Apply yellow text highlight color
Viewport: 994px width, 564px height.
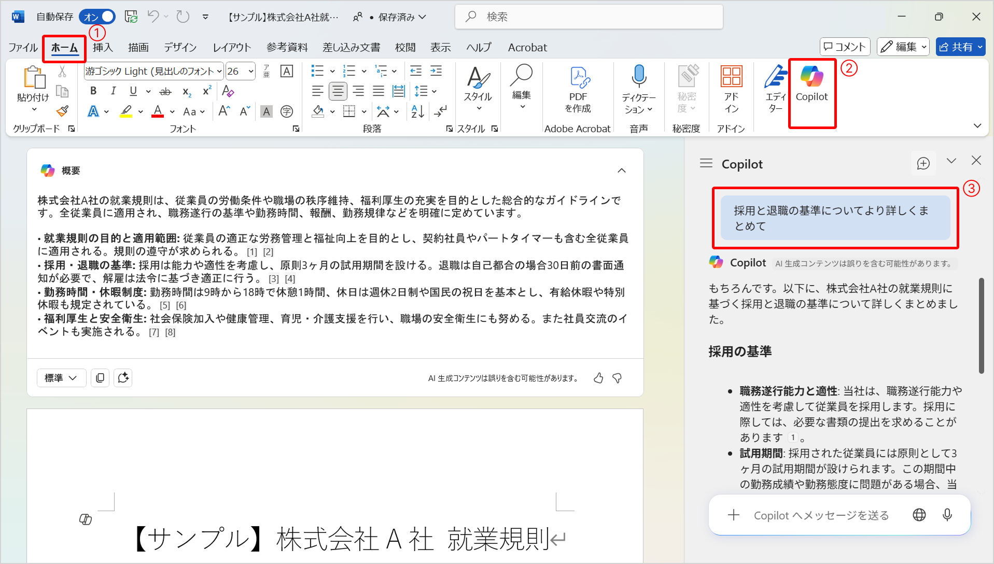pyautogui.click(x=126, y=111)
